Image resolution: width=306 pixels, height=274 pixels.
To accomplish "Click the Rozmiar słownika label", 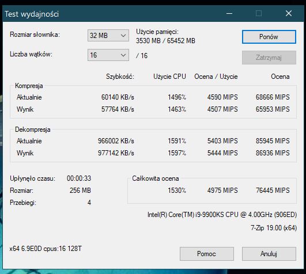I will pyautogui.click(x=35, y=35).
